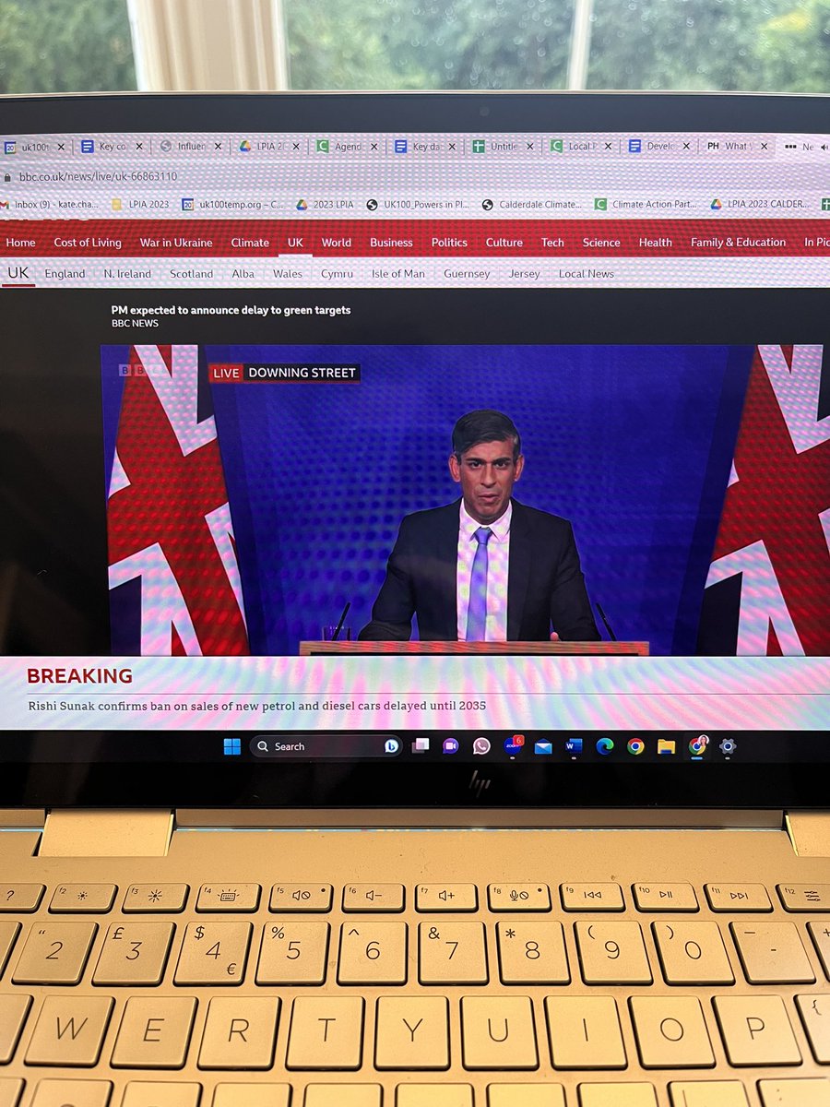The height and width of the screenshot is (1107, 830).
Task: Switch to the 'LPIA 2' Drive tab
Action: coord(268,146)
